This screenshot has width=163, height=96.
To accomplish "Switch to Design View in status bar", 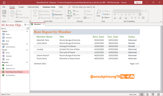I will (x=158, y=94).
